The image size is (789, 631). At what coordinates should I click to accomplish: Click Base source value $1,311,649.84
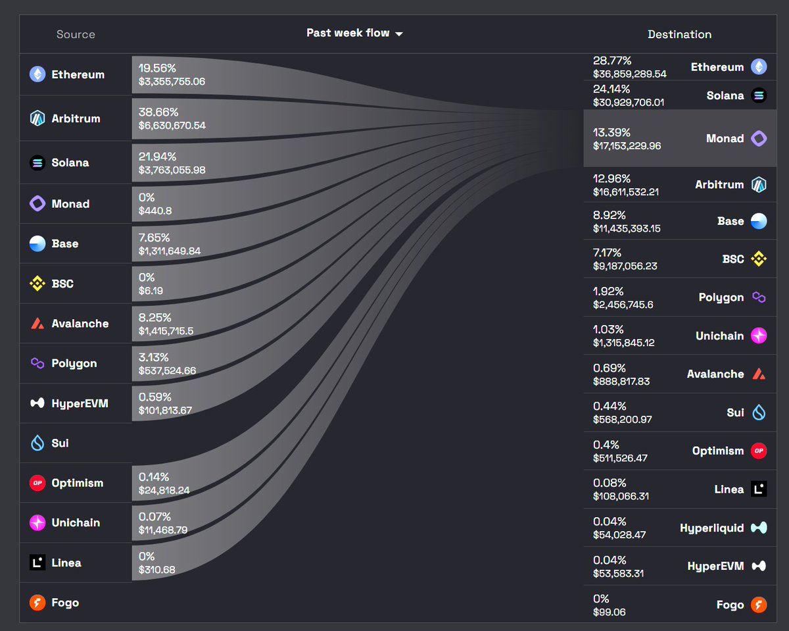pyautogui.click(x=170, y=251)
